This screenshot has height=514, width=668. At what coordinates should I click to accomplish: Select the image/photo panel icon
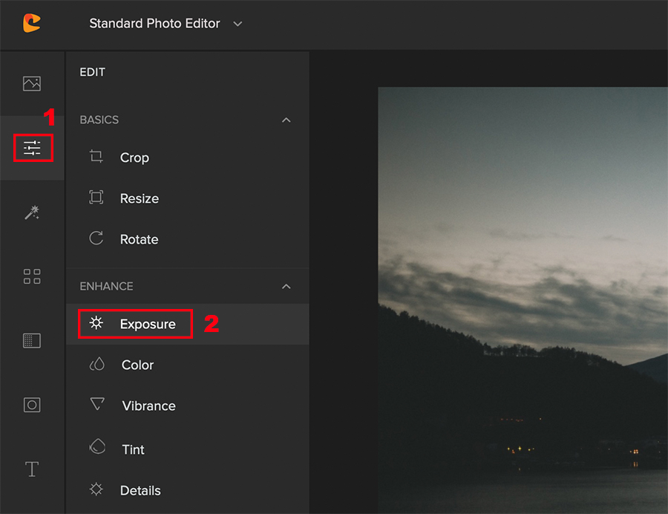[32, 83]
